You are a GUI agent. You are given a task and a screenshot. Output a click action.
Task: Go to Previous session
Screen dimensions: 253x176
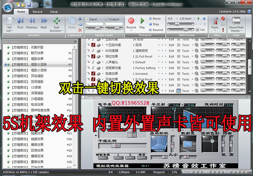point(32,23)
